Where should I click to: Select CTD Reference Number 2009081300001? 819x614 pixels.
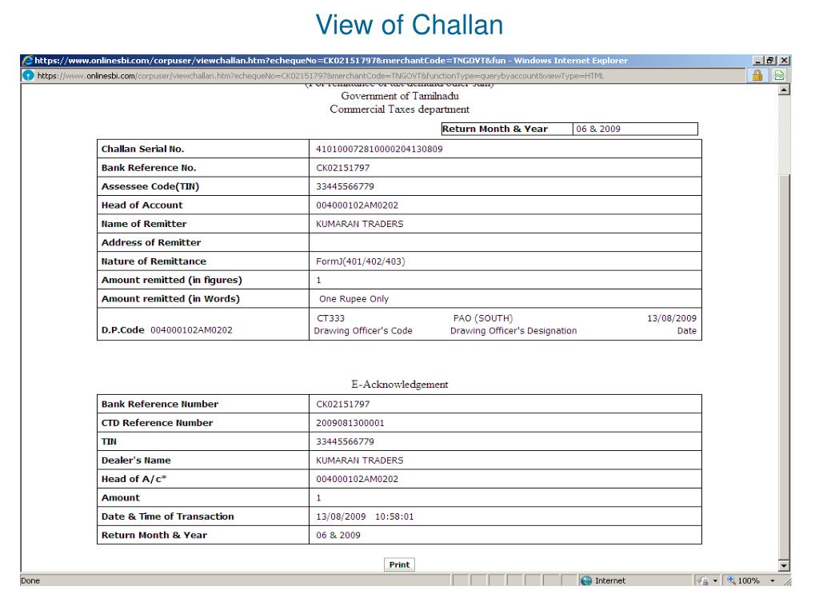[x=350, y=423]
